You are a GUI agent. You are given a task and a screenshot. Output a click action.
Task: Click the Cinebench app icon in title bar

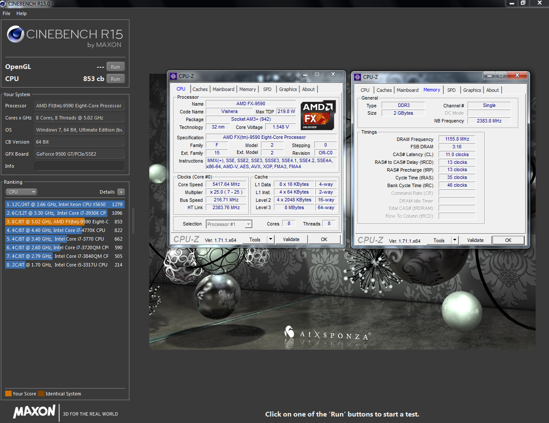coord(3,3)
